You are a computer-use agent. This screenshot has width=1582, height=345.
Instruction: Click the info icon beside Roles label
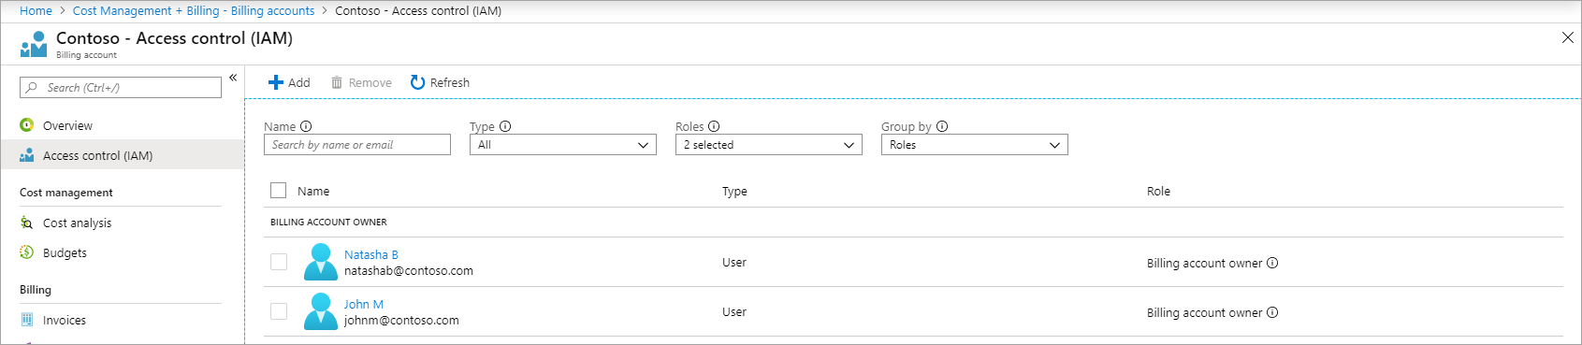pos(714,126)
